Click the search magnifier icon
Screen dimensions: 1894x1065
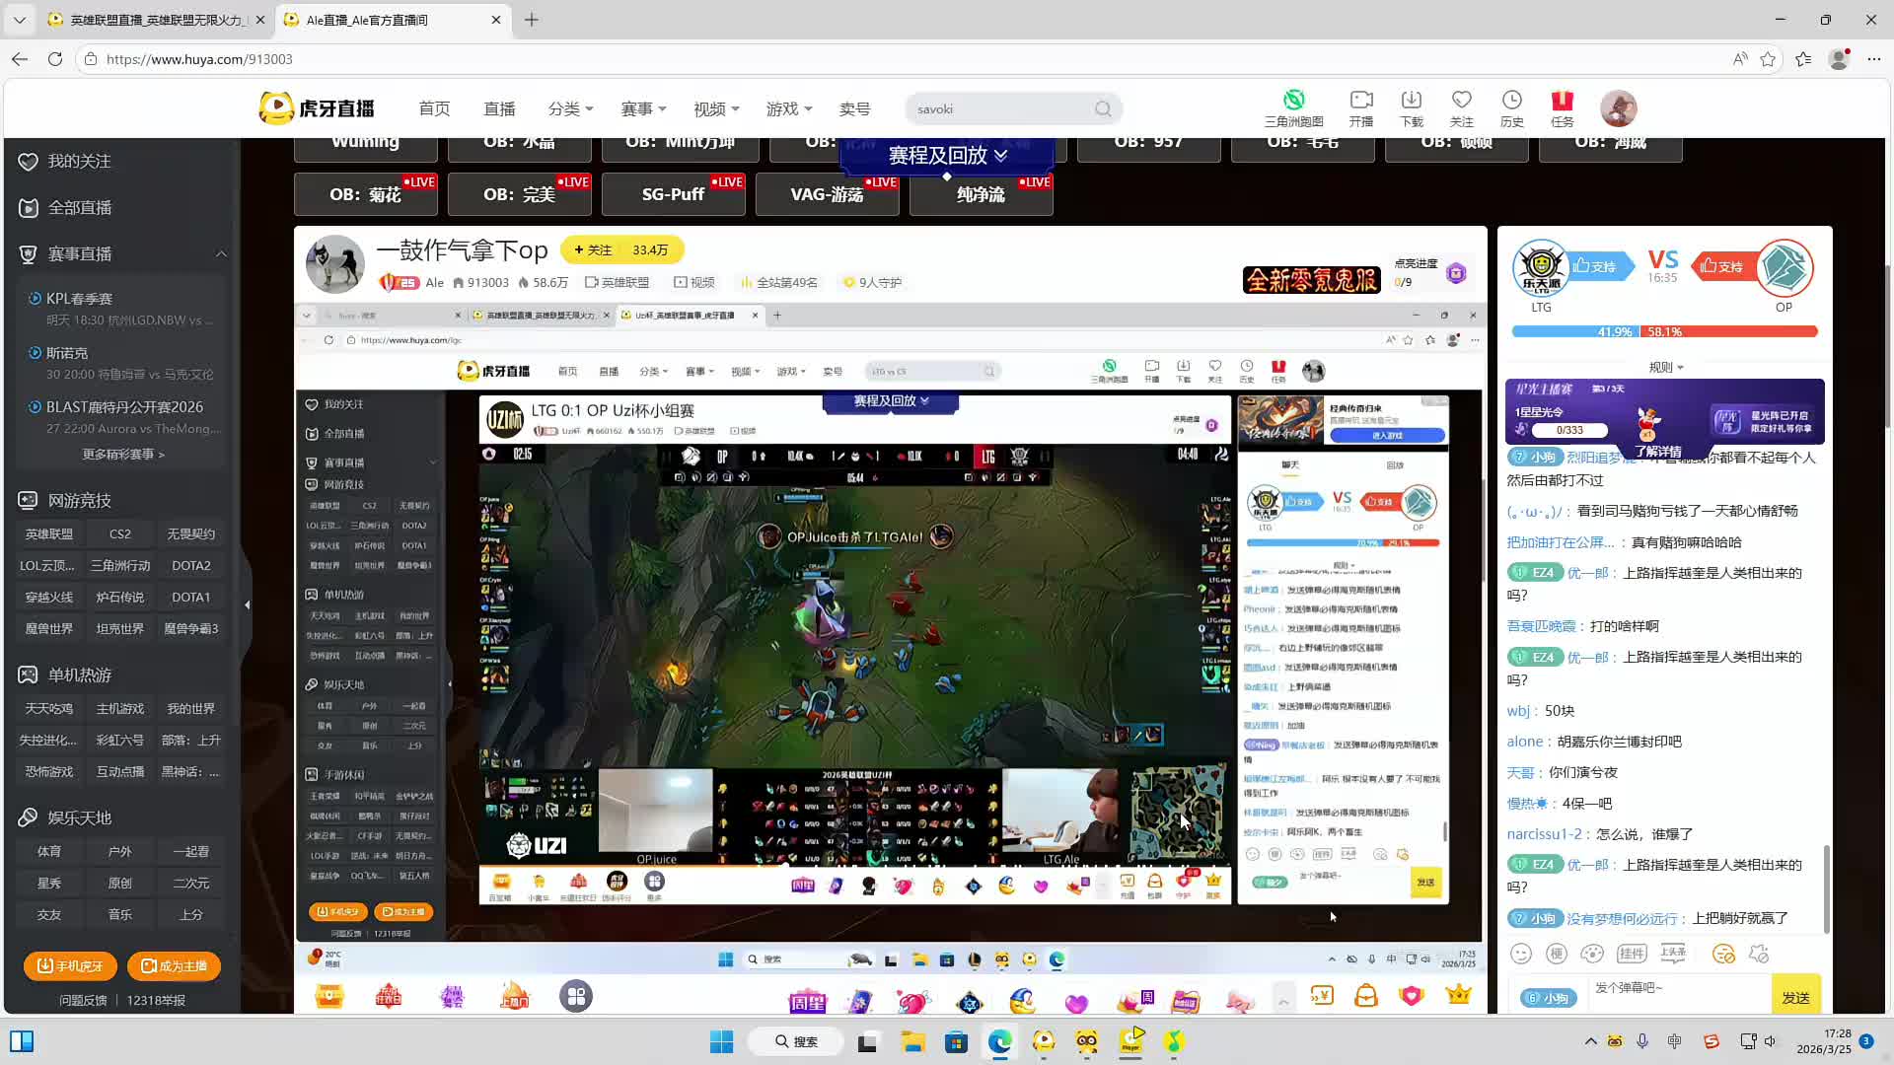[1103, 109]
